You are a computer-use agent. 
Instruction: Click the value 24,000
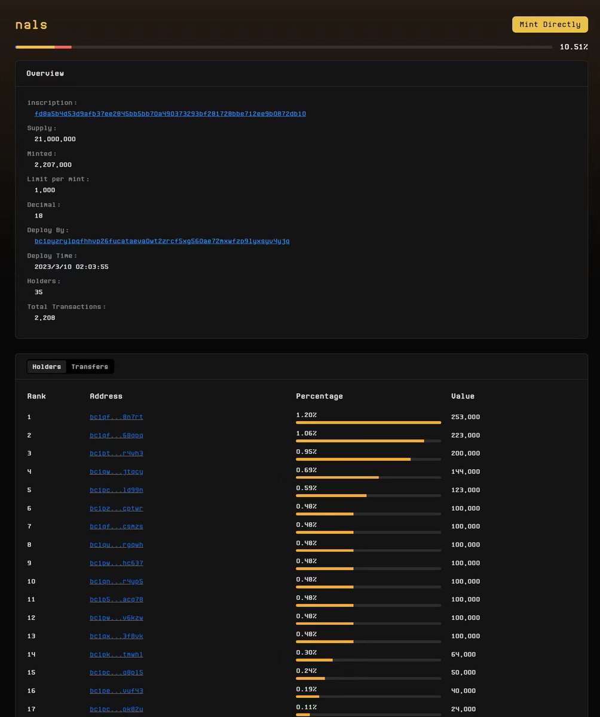click(464, 709)
